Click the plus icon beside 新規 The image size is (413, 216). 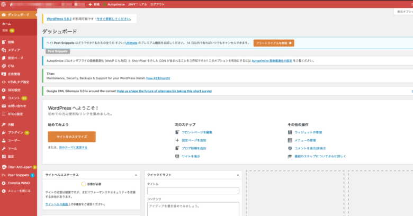[90, 4]
